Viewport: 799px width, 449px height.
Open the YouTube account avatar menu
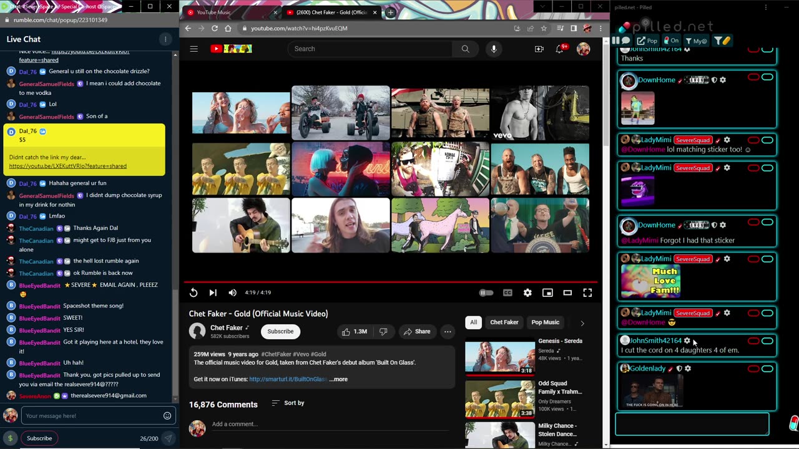click(x=583, y=49)
